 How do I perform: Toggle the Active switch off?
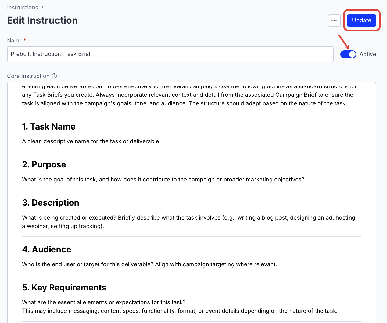tap(348, 54)
